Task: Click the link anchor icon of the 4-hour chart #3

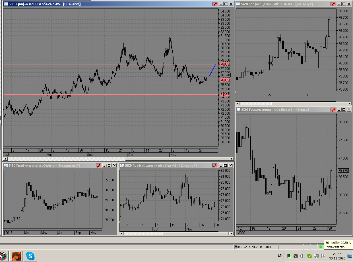Action: coord(333,110)
